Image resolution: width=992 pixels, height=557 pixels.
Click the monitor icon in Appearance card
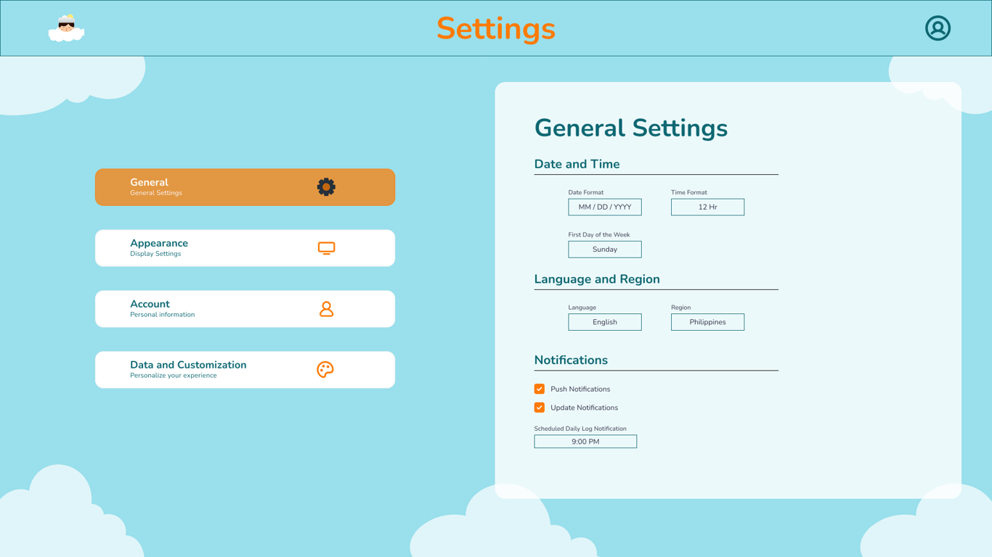pyautogui.click(x=326, y=248)
